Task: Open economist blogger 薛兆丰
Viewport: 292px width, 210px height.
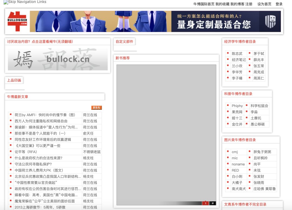Action: click(259, 60)
